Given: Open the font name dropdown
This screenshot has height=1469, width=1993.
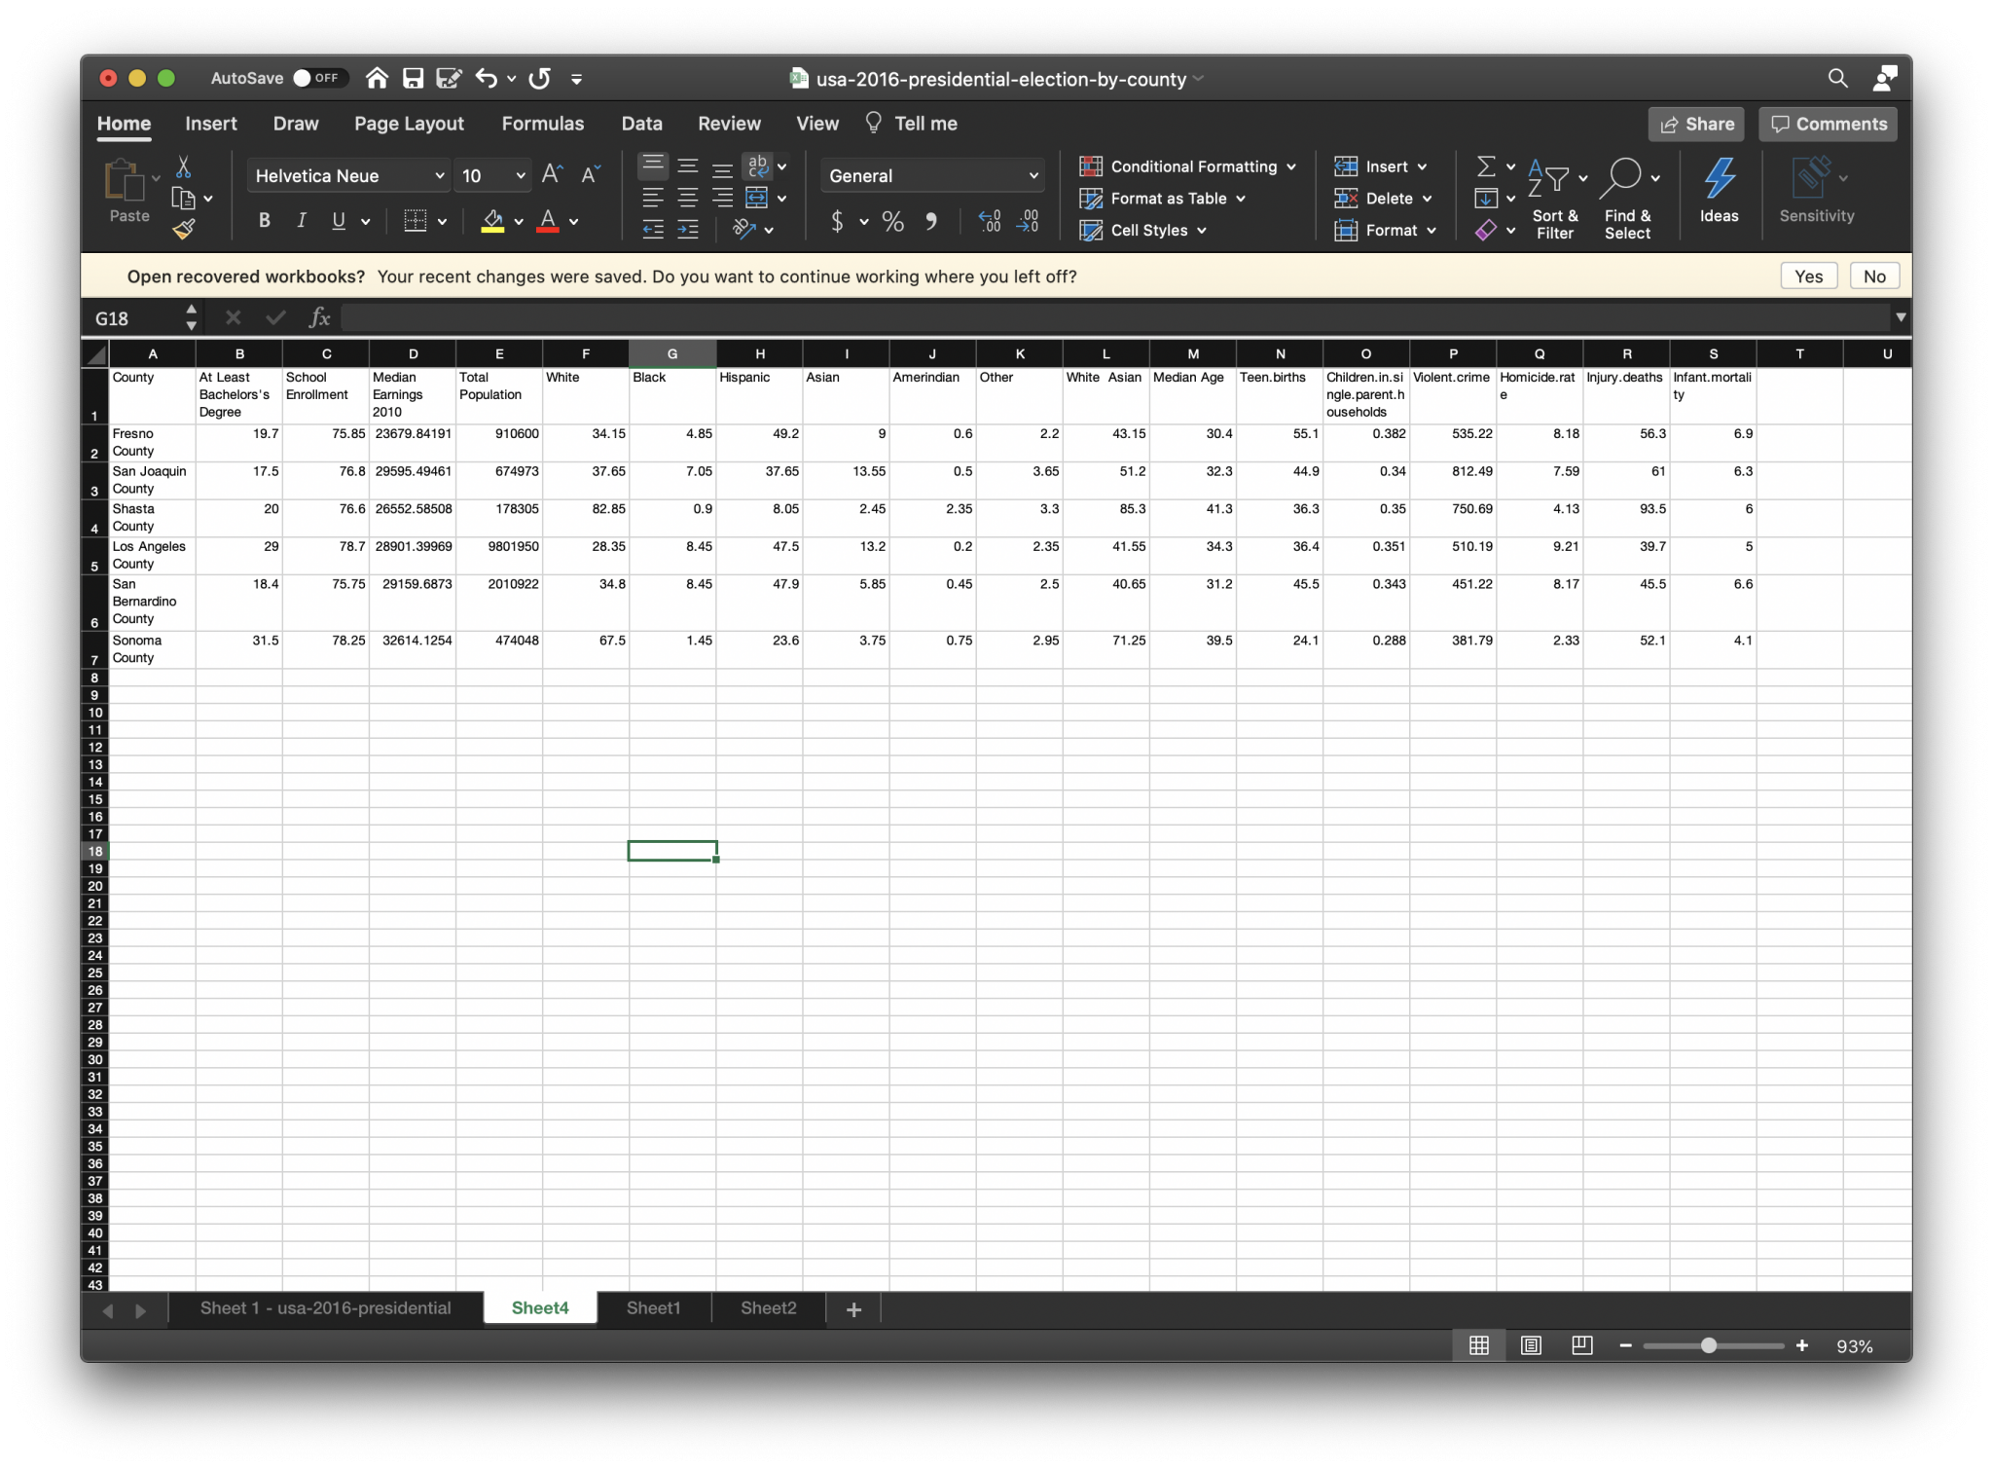Looking at the screenshot, I should tap(439, 176).
